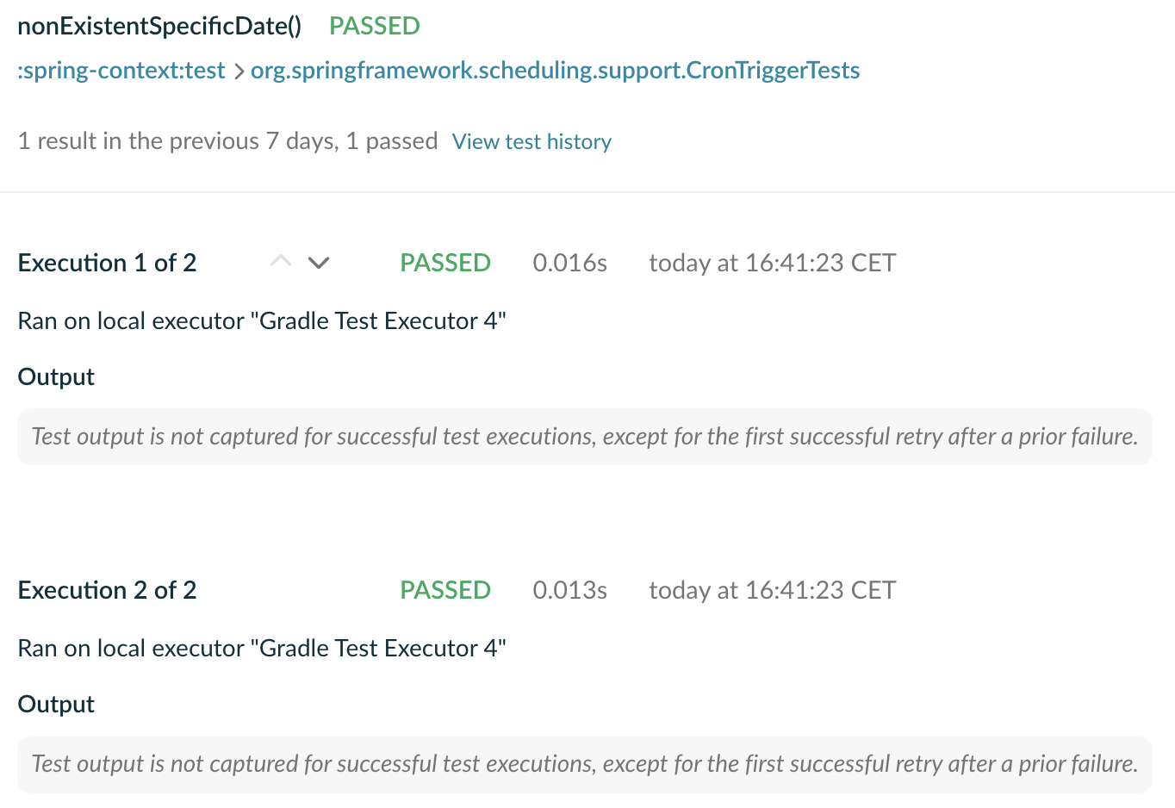This screenshot has width=1175, height=808.
Task: Click the nonExistentSpecificDate() test name
Action: click(159, 26)
